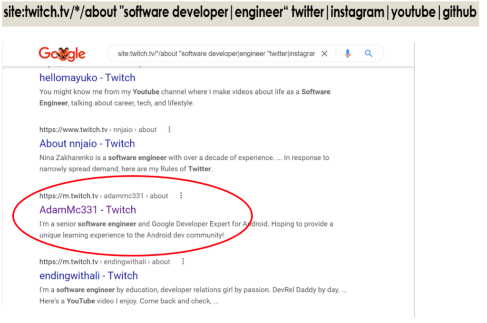The image size is (487, 323).
Task: Click the Google logo
Action: [x=62, y=54]
